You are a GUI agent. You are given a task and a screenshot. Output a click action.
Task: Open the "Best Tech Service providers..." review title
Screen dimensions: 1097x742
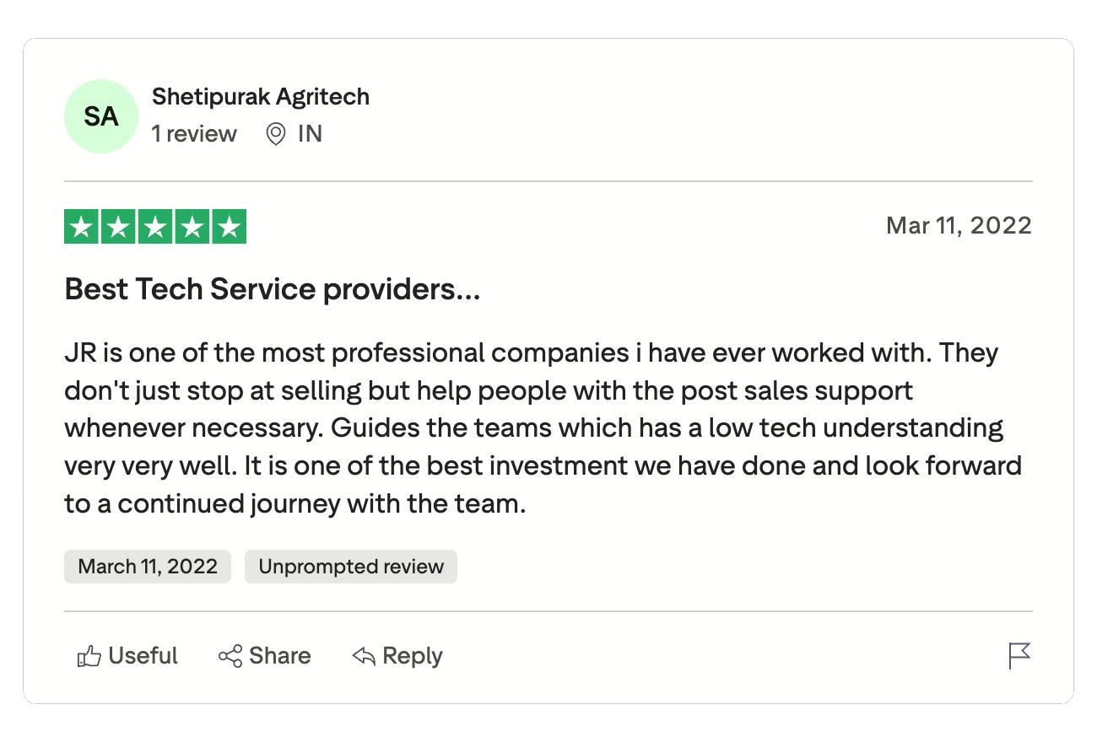tap(272, 290)
